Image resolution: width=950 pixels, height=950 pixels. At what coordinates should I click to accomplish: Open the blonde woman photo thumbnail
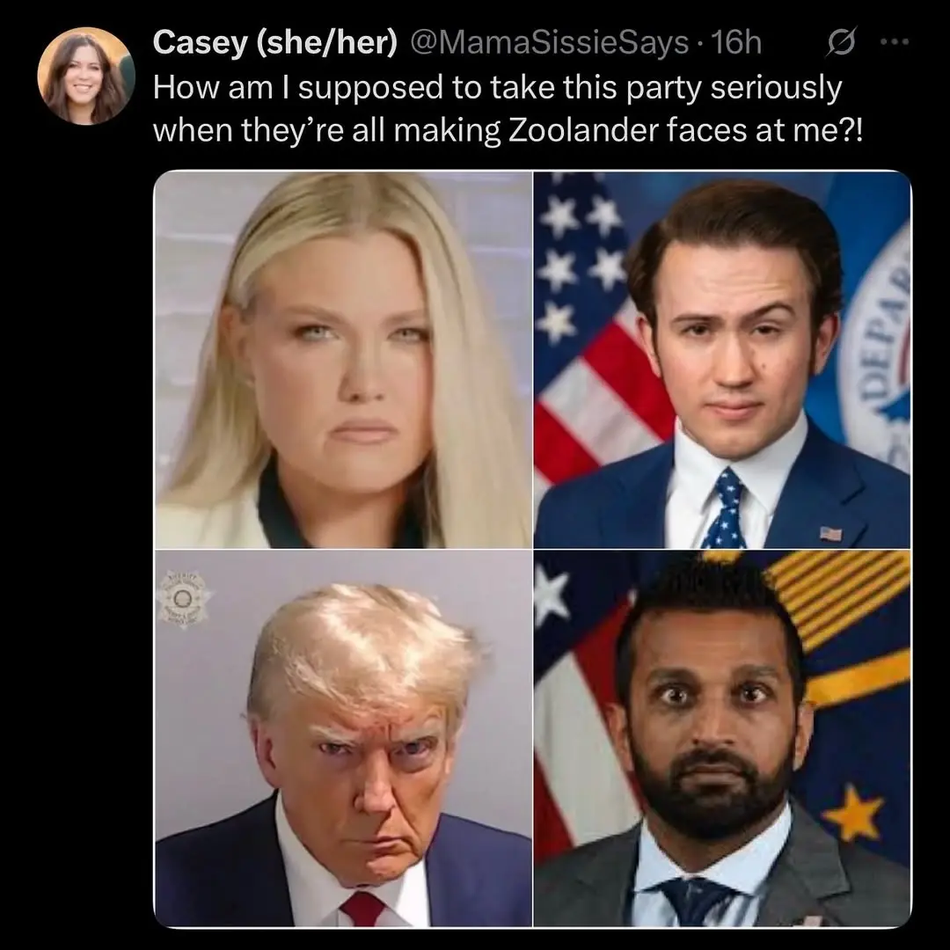344,360
